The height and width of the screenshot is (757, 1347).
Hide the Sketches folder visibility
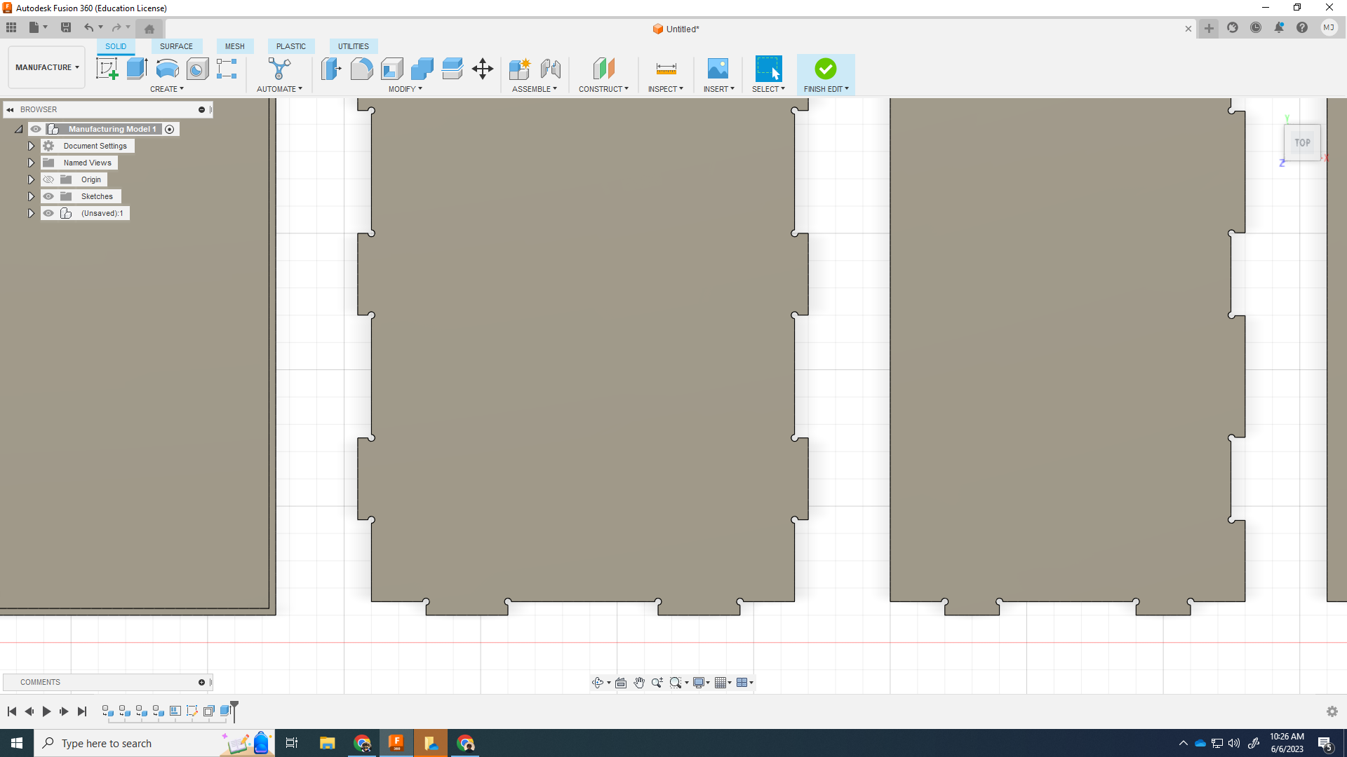[48, 196]
